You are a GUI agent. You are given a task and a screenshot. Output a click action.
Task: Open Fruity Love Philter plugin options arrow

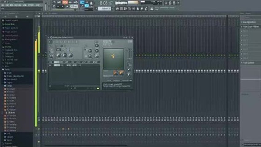coord(49,38)
